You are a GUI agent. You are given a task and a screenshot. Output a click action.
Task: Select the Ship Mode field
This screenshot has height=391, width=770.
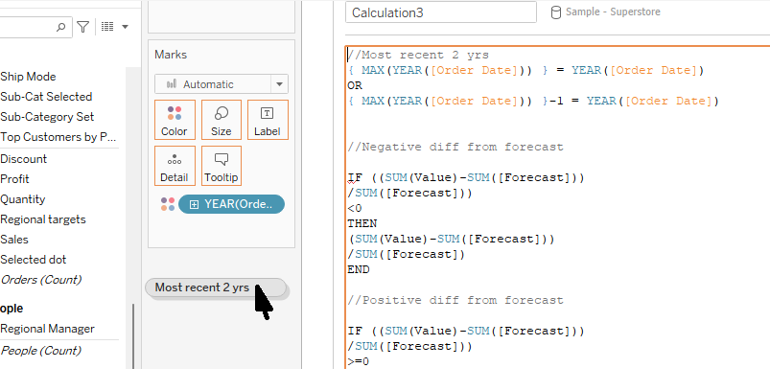click(x=29, y=77)
